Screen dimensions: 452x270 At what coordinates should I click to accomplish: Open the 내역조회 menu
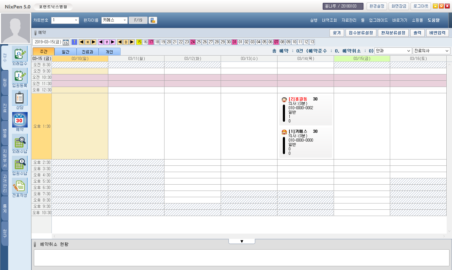coord(329,20)
